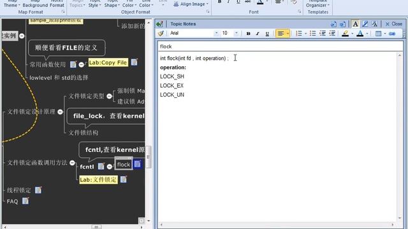This screenshot has width=408, height=229.
Task: Toggle the pen drawing toolbar icon in notes
Action: 365,24
